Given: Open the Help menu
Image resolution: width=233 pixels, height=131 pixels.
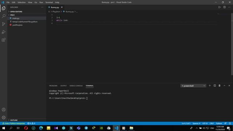Looking at the screenshot, I should (x=57, y=3).
